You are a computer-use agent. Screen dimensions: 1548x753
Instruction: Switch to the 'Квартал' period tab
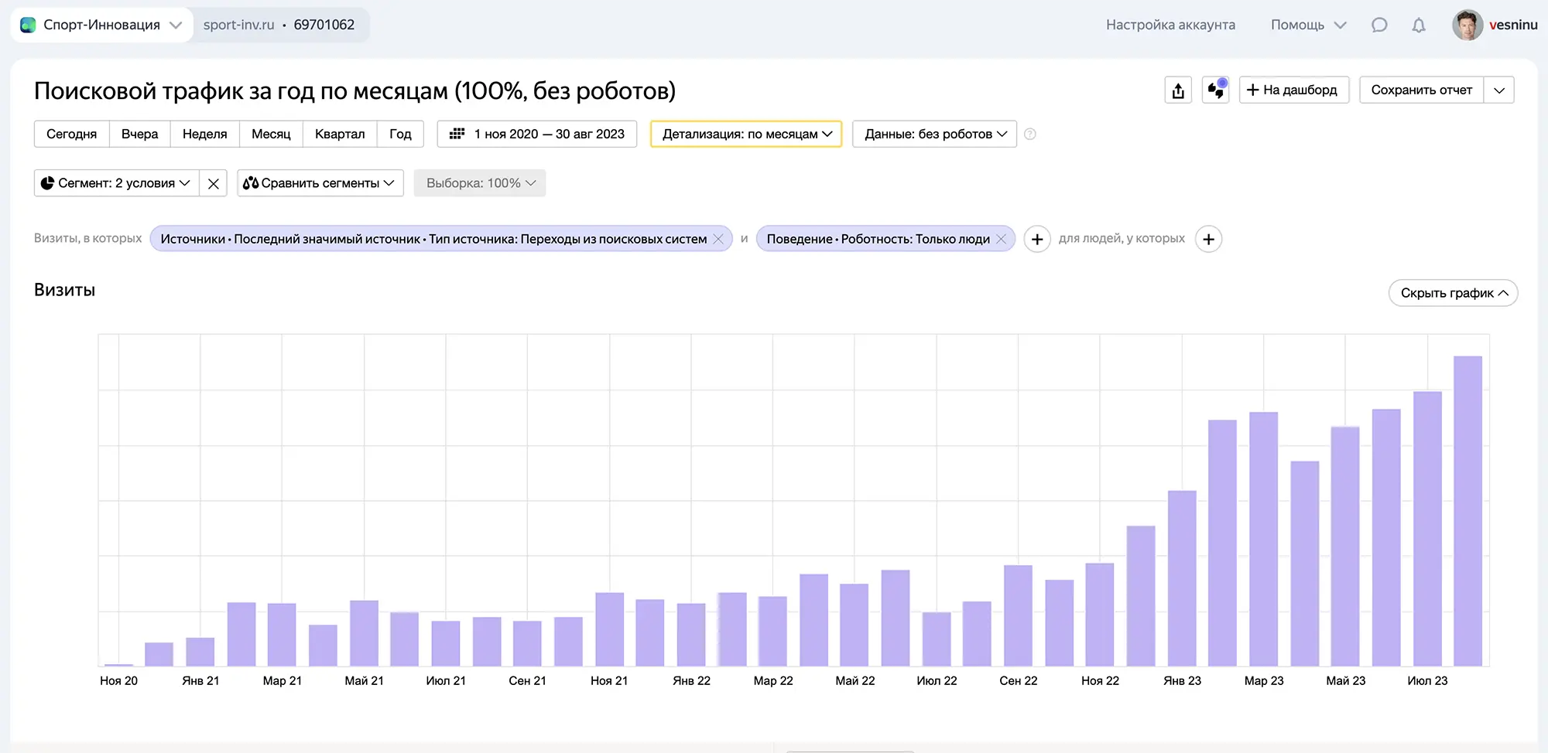click(340, 133)
